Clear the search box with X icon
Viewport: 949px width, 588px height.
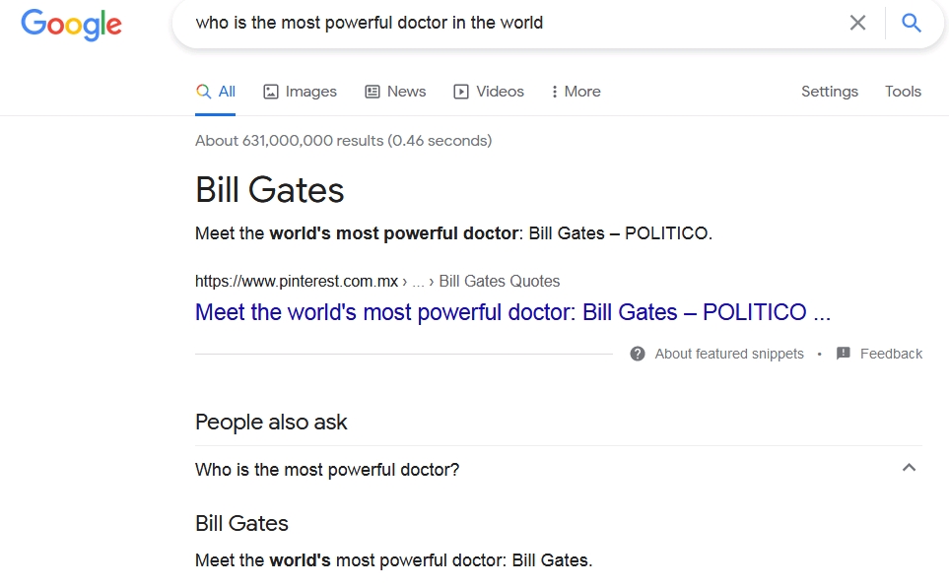coord(857,23)
